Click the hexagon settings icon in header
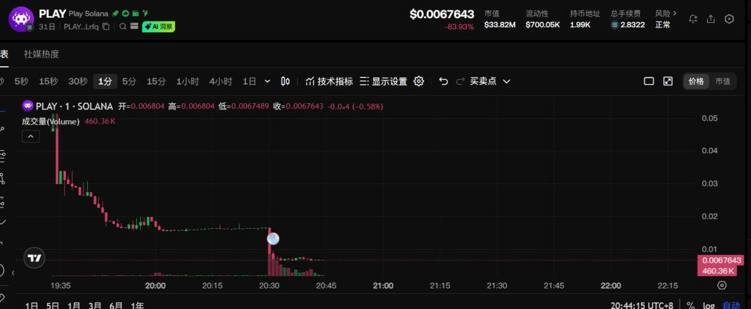 point(729,19)
